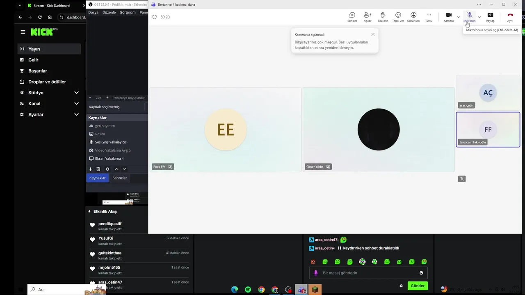The width and height of the screenshot is (525, 295).
Task: Click pendikpasiff in the activity feed
Action: pyautogui.click(x=110, y=224)
